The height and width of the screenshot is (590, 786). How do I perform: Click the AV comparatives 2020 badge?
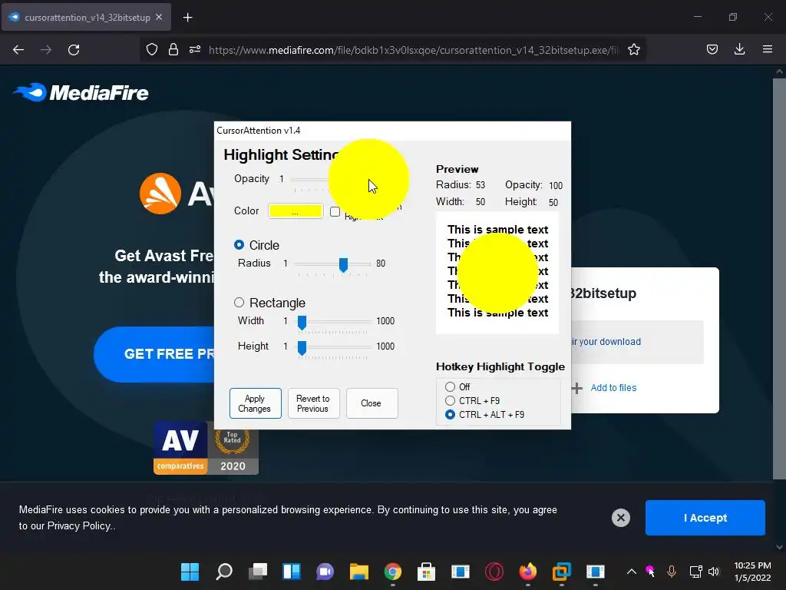pyautogui.click(x=206, y=448)
